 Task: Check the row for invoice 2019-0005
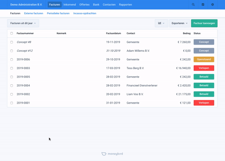pyautogui.click(x=12, y=77)
